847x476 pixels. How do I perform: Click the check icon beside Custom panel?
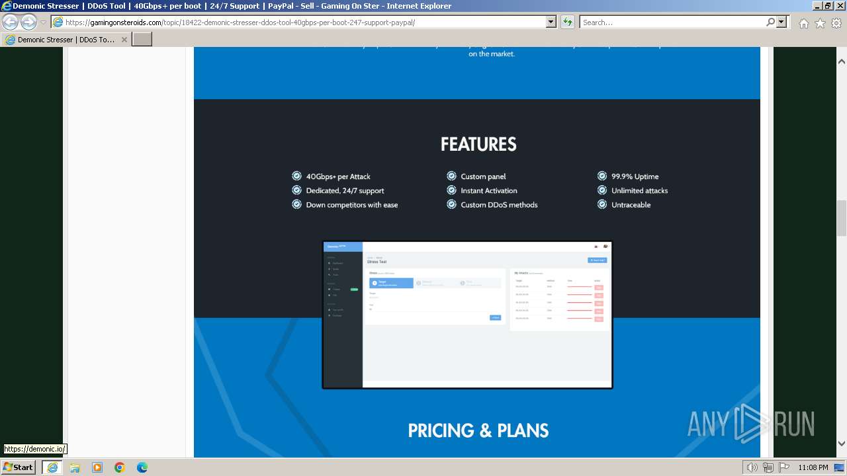(x=451, y=176)
